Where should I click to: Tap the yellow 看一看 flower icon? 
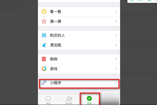click(x=44, y=12)
